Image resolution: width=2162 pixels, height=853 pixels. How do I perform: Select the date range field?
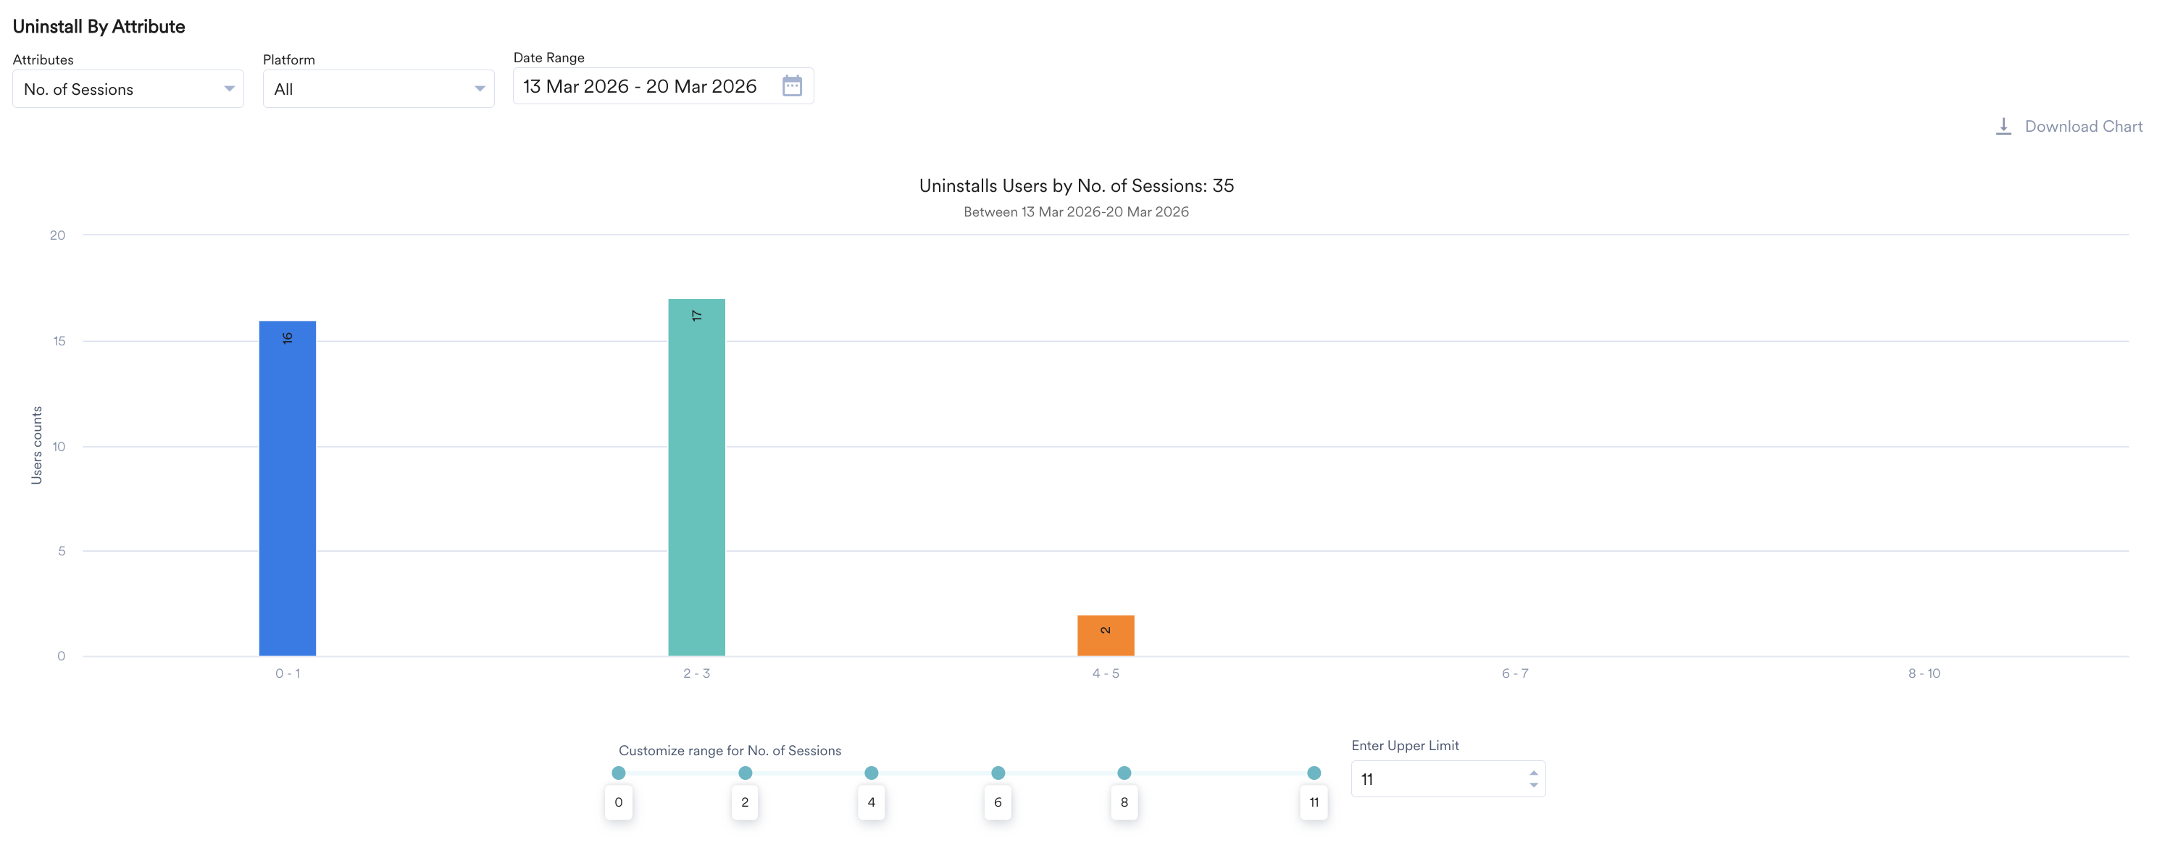click(640, 86)
